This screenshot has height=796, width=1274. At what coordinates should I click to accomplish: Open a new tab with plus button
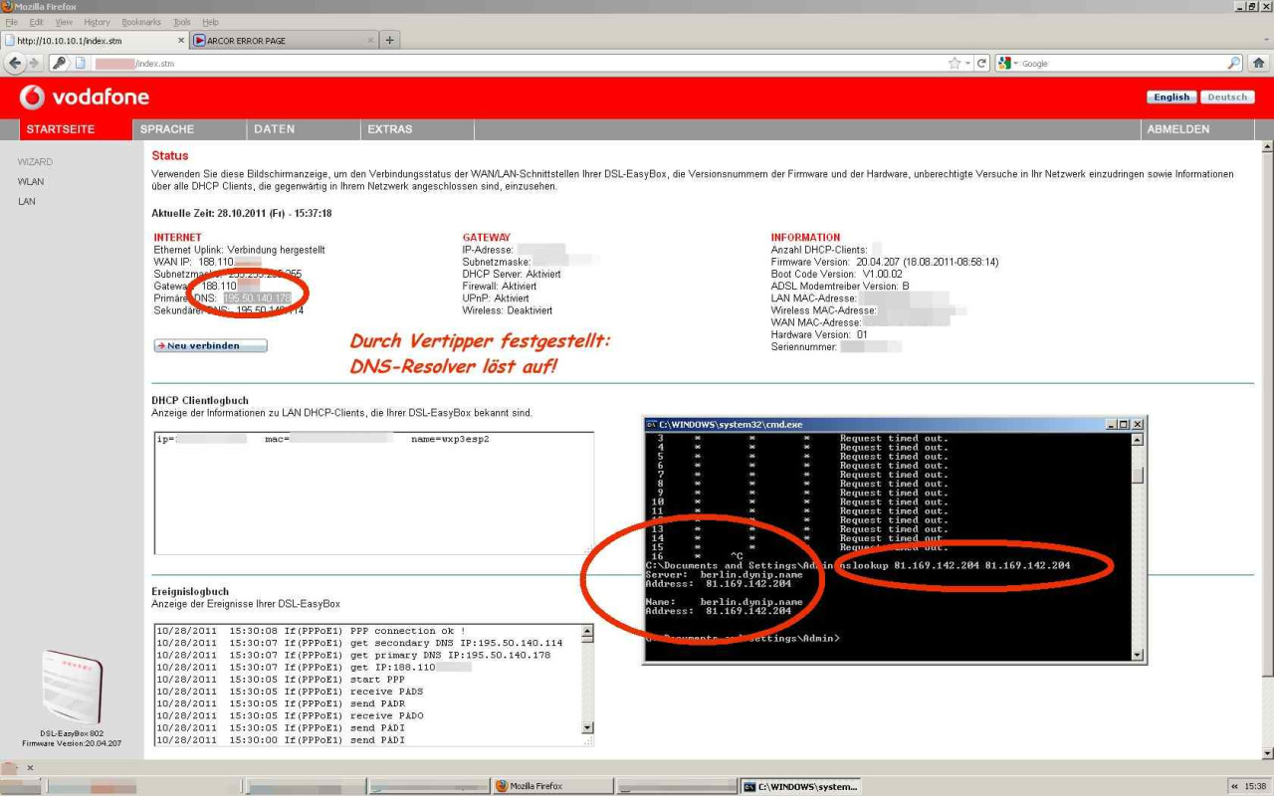(390, 40)
